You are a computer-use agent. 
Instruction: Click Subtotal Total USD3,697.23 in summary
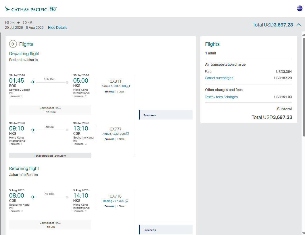272,117
